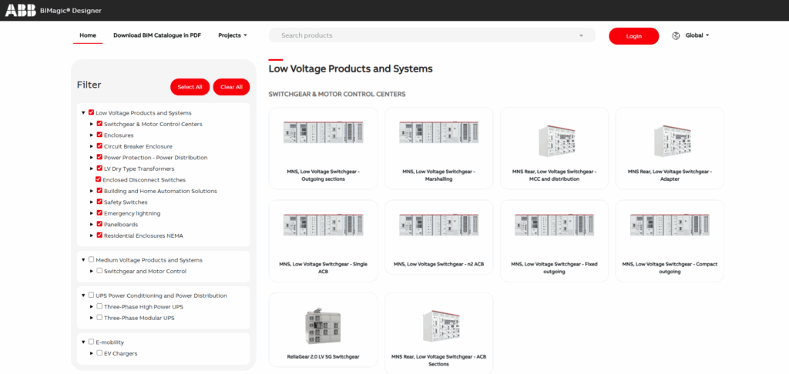This screenshot has height=374, width=789.
Task: Open ReliaGear 2.0 LV SG Switchgear image
Action: coord(323,326)
